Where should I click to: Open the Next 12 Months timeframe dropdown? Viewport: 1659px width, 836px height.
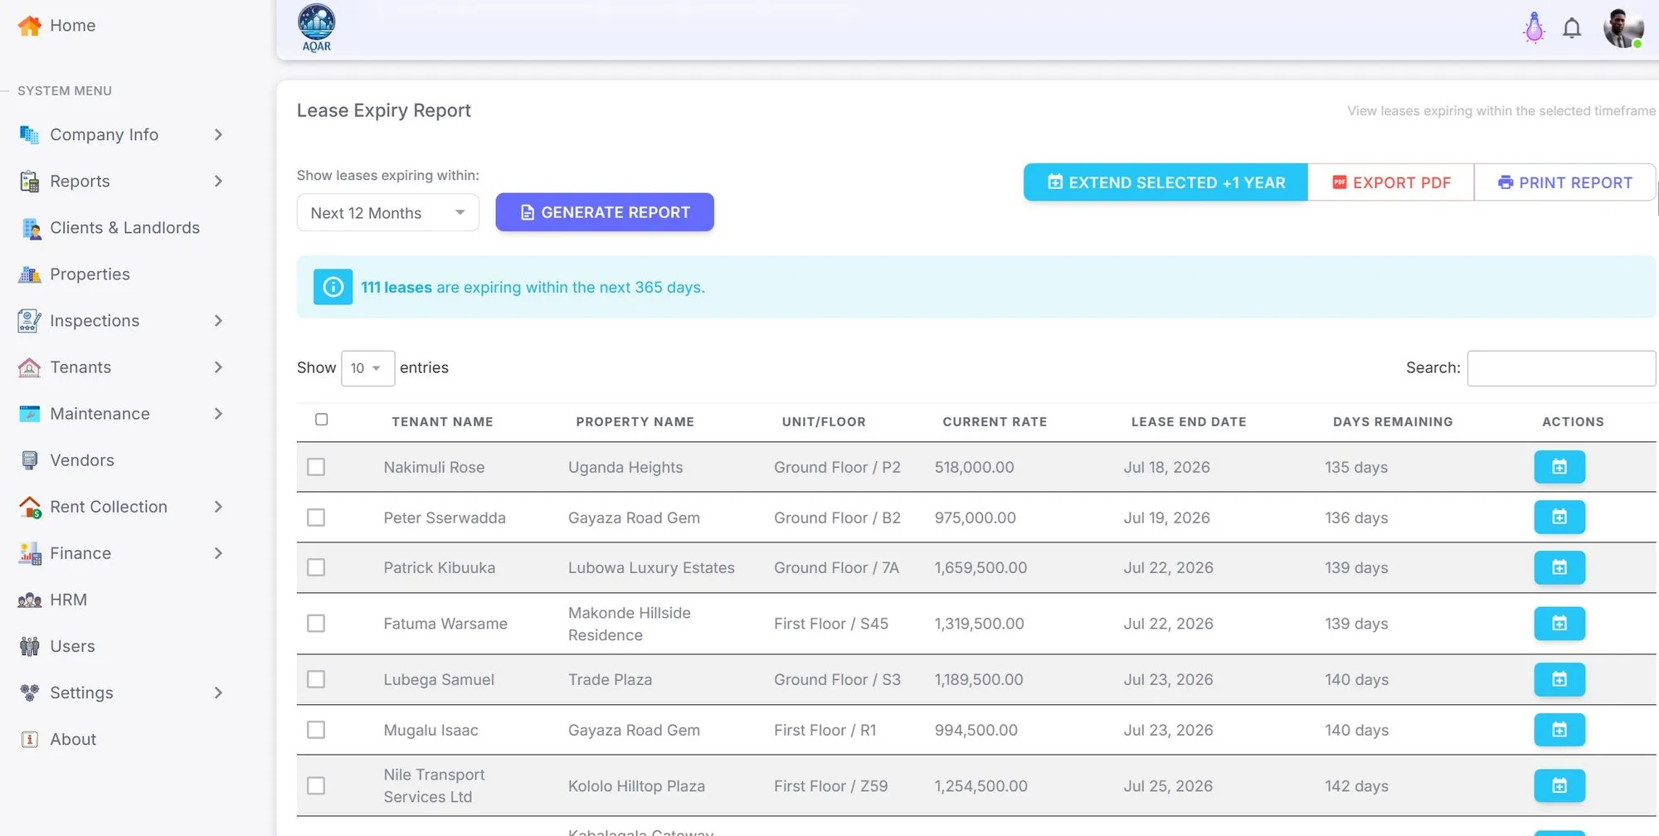click(x=388, y=213)
